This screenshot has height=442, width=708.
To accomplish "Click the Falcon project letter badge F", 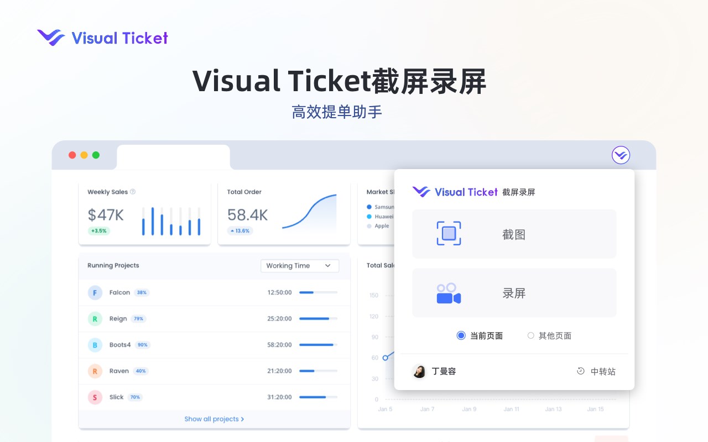I will [95, 293].
